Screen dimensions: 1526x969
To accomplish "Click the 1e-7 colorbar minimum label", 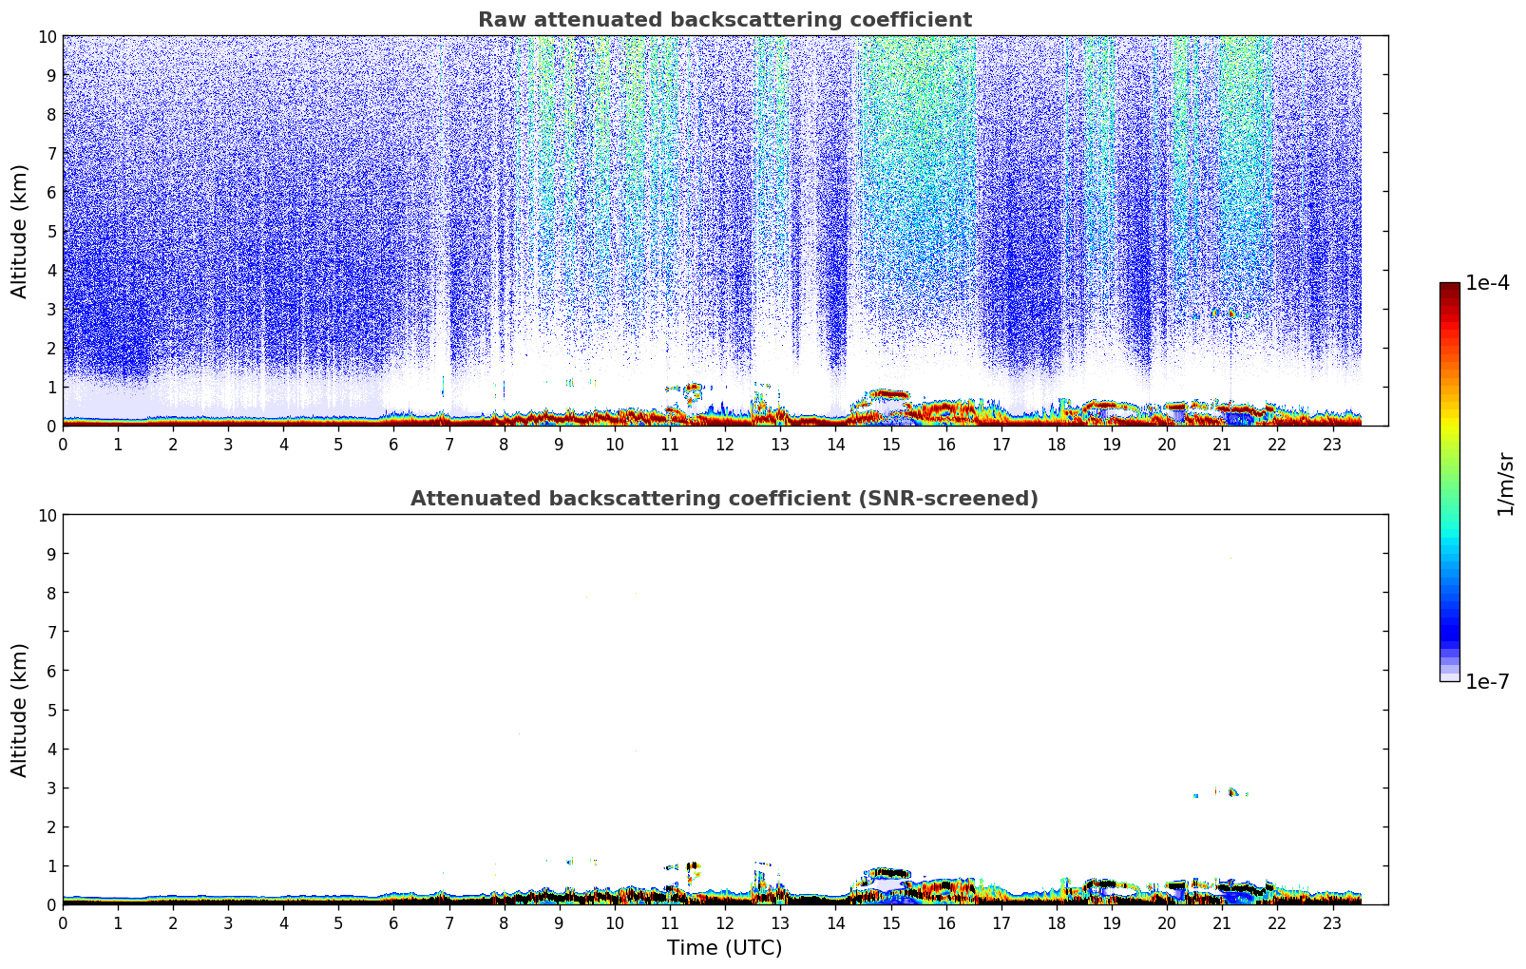I will pyautogui.click(x=1487, y=681).
